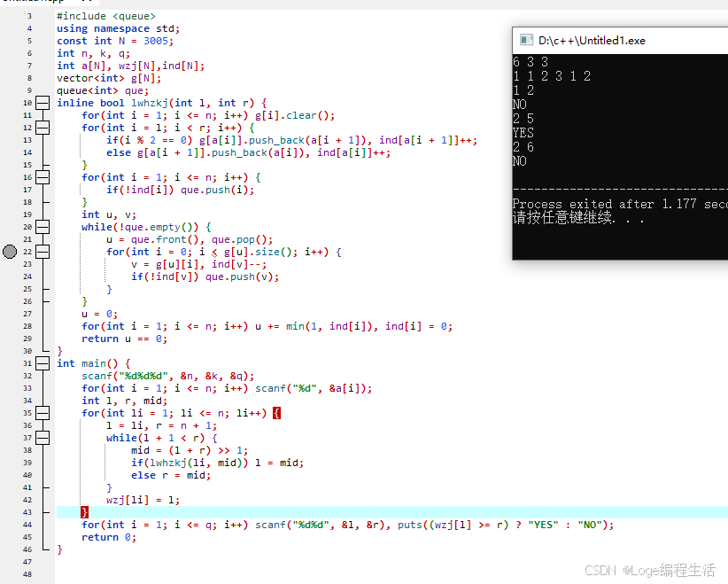Collapse the lwhzkj function fold at line 10
This screenshot has width=728, height=584.
tap(43, 103)
